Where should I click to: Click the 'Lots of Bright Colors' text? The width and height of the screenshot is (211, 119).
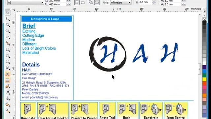coord(39,48)
